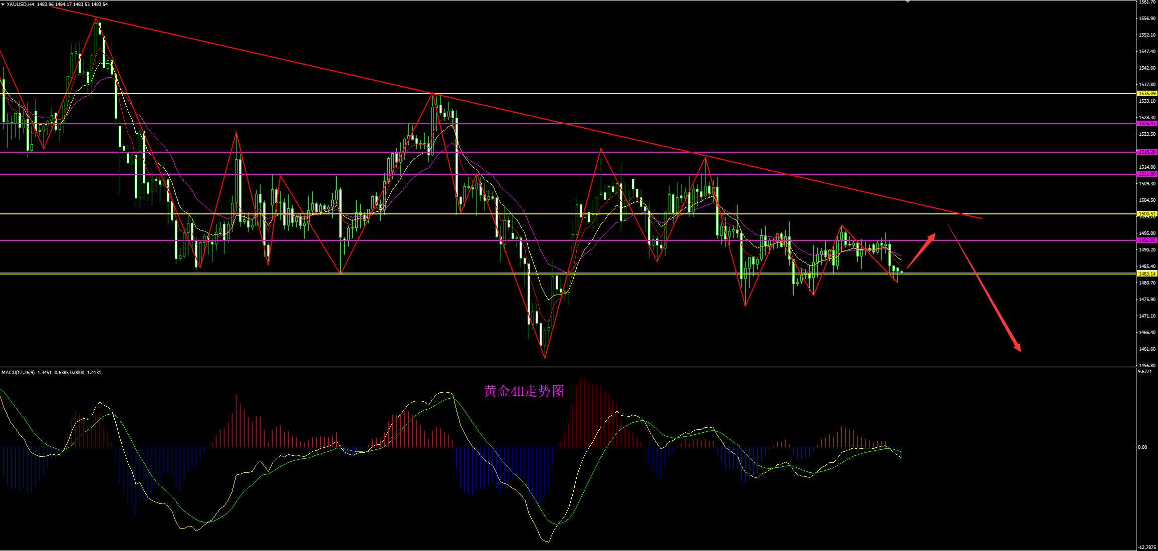Viewport: 1158px width, 551px height.
Task: Click the 1461.60 scale value on price axis
Action: (1147, 349)
